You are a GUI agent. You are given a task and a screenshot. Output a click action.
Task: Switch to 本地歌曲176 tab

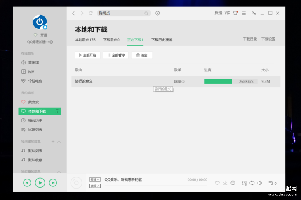(85, 40)
